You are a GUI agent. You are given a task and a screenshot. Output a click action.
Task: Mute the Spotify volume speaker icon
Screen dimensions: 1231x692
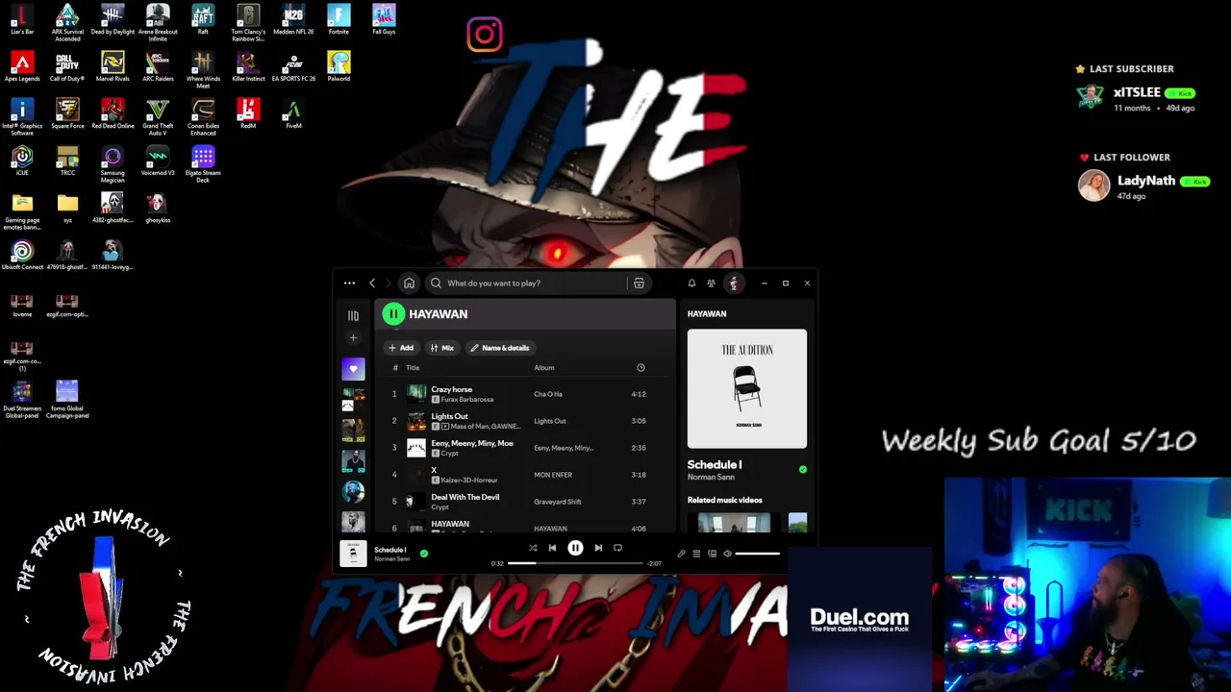pyautogui.click(x=727, y=554)
